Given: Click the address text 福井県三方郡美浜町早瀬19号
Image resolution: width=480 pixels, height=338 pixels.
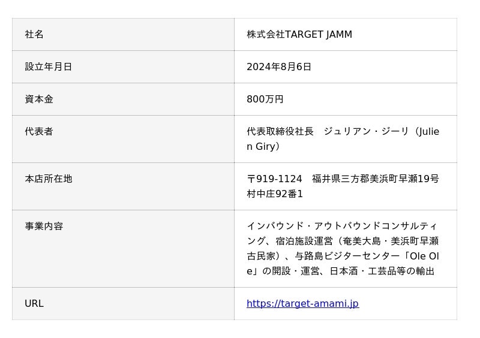Looking at the screenshot, I should 376,179.
